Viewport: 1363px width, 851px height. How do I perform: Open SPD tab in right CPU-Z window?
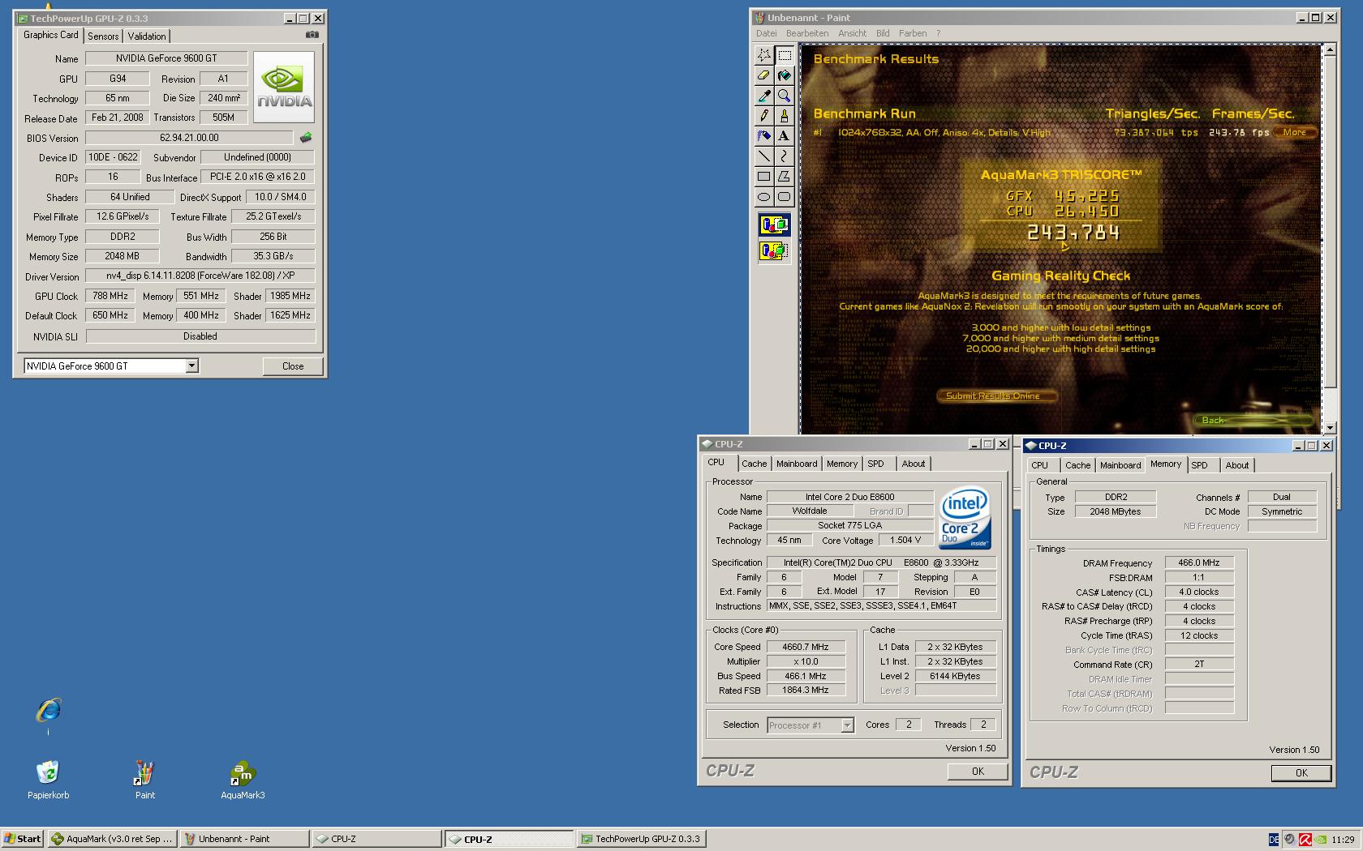1199,465
